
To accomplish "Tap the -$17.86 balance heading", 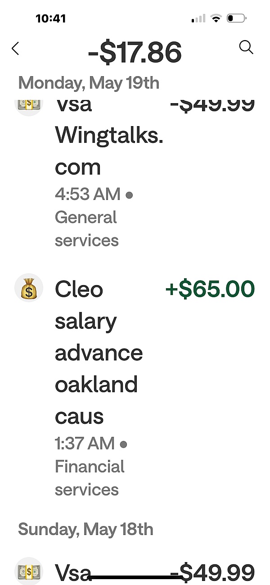I will point(135,51).
